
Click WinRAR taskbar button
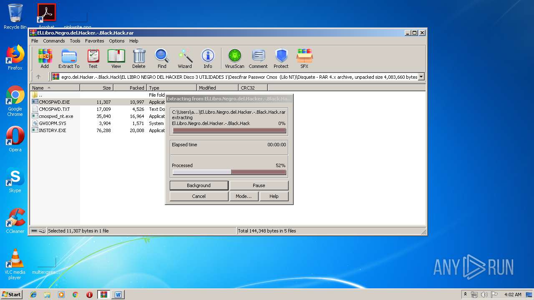click(104, 295)
